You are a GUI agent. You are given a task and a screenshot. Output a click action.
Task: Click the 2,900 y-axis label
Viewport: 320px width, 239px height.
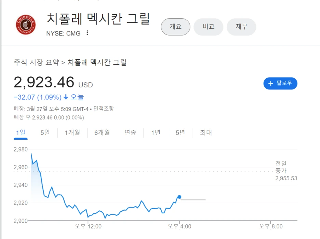click(21, 221)
